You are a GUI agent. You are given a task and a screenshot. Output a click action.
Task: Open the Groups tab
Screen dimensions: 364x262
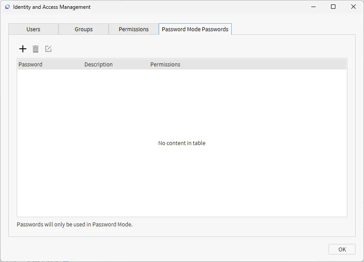(x=84, y=29)
